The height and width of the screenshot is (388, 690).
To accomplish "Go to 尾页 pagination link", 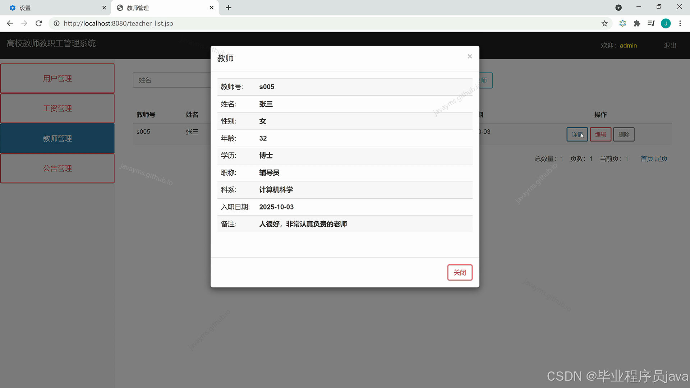I will point(661,158).
